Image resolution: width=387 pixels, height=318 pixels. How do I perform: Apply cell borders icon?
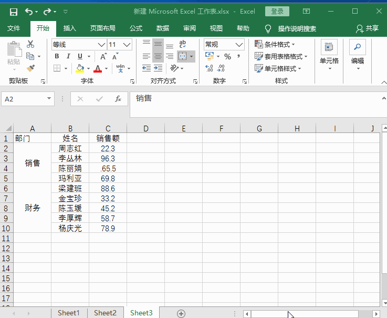tap(57, 68)
